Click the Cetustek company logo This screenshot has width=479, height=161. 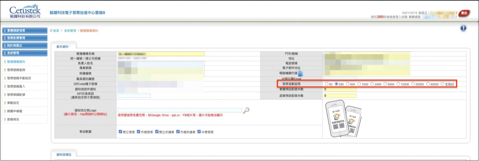click(x=25, y=12)
